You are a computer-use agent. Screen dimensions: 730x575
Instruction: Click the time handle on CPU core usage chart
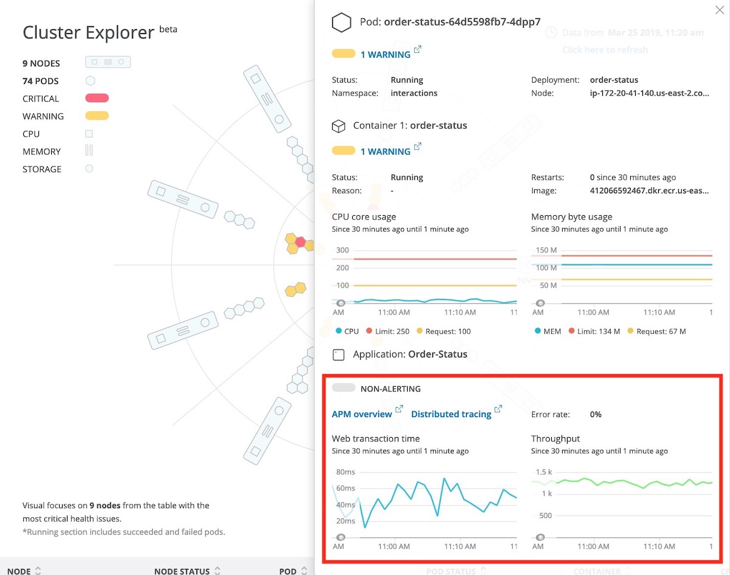(341, 303)
